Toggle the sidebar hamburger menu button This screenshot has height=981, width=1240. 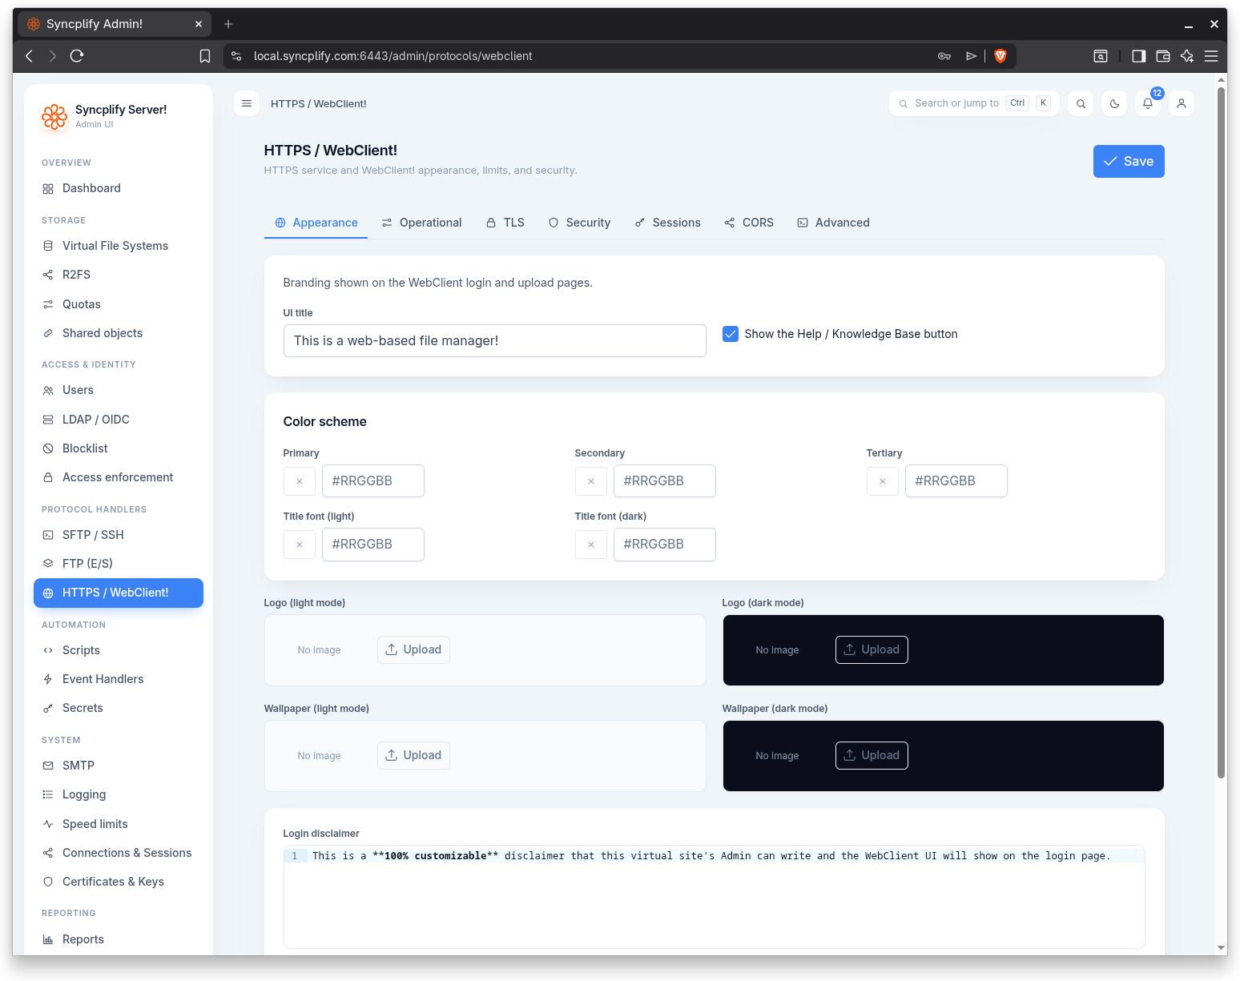(x=247, y=103)
